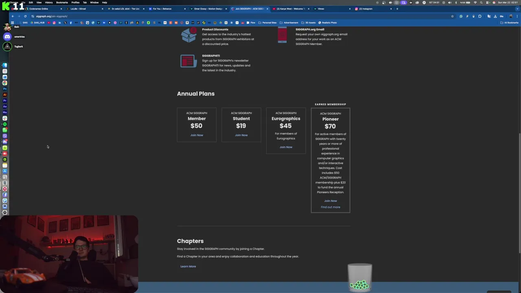
Task: Open the 3D Assets bookmark folder
Action: pyautogui.click(x=308, y=23)
